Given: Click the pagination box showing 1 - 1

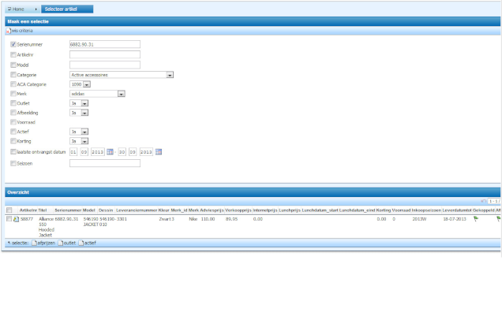Looking at the screenshot, I should [494, 201].
